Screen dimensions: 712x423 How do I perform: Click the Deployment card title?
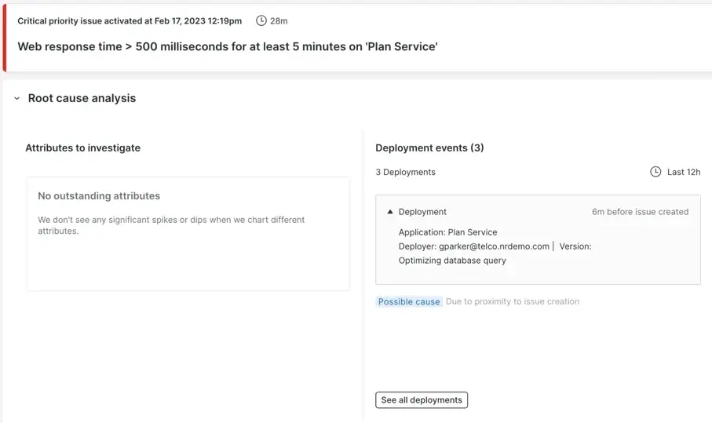422,212
